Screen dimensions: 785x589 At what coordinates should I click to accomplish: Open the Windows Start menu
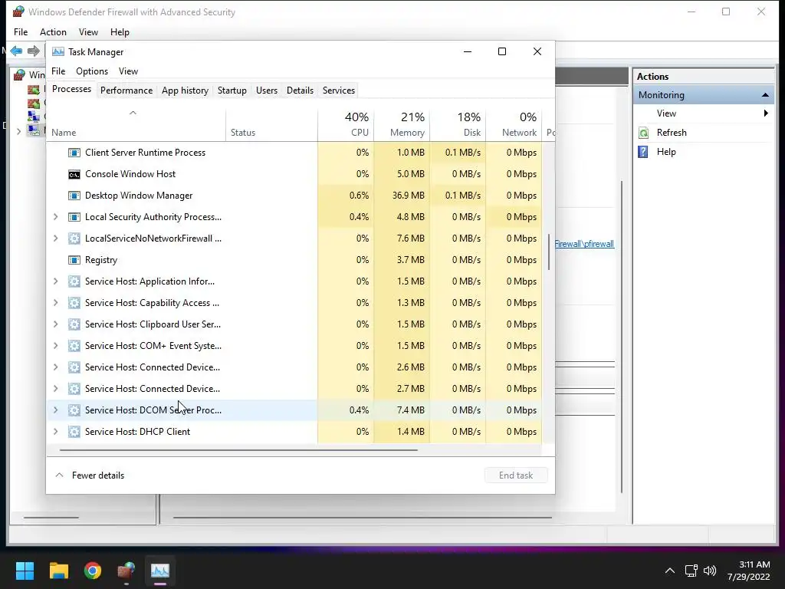(x=25, y=571)
